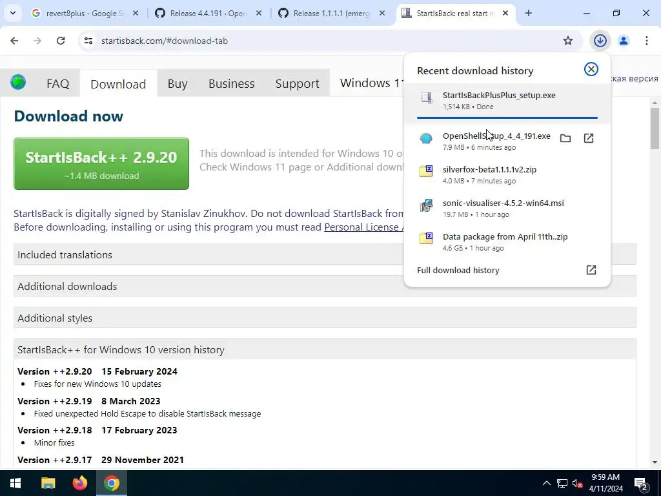661x496 pixels.
Task: Close the Release 4.4.191 tab
Action: point(259,13)
